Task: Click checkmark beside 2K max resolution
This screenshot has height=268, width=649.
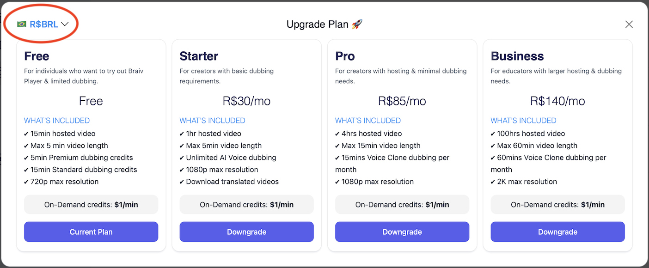Action: pyautogui.click(x=493, y=182)
